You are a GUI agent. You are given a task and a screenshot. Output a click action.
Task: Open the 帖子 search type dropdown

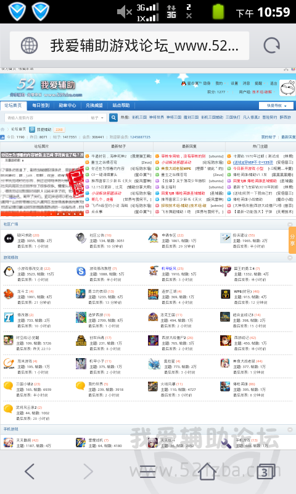97,118
